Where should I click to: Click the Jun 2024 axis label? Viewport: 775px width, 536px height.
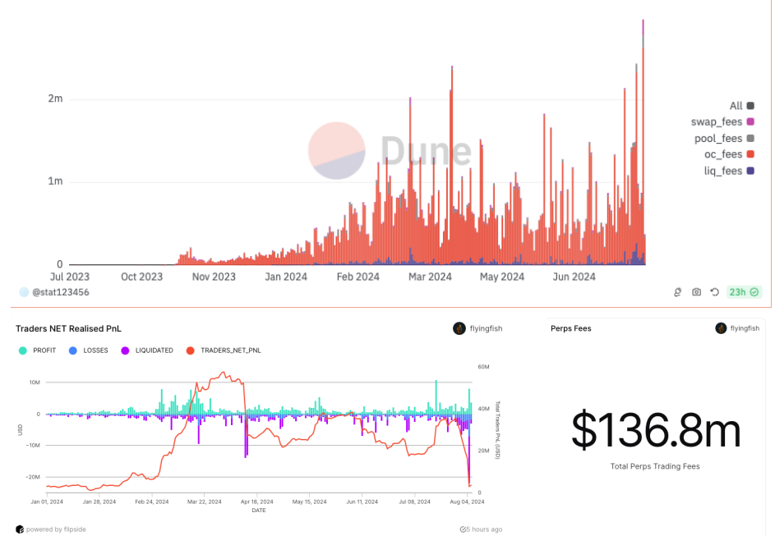574,277
